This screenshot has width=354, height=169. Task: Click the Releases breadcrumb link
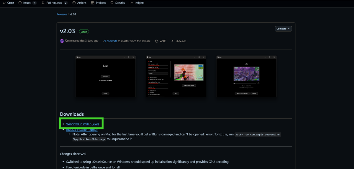tap(62, 14)
